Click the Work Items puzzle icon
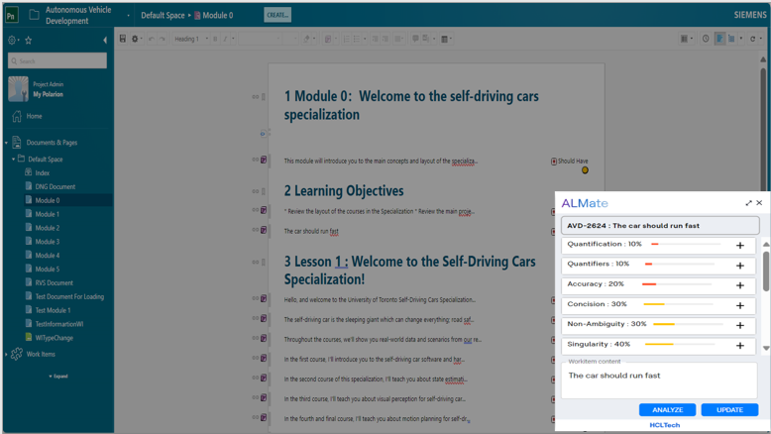The height and width of the screenshot is (434, 771). coord(17,354)
